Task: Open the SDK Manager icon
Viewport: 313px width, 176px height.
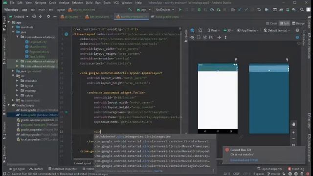Action: point(294,10)
